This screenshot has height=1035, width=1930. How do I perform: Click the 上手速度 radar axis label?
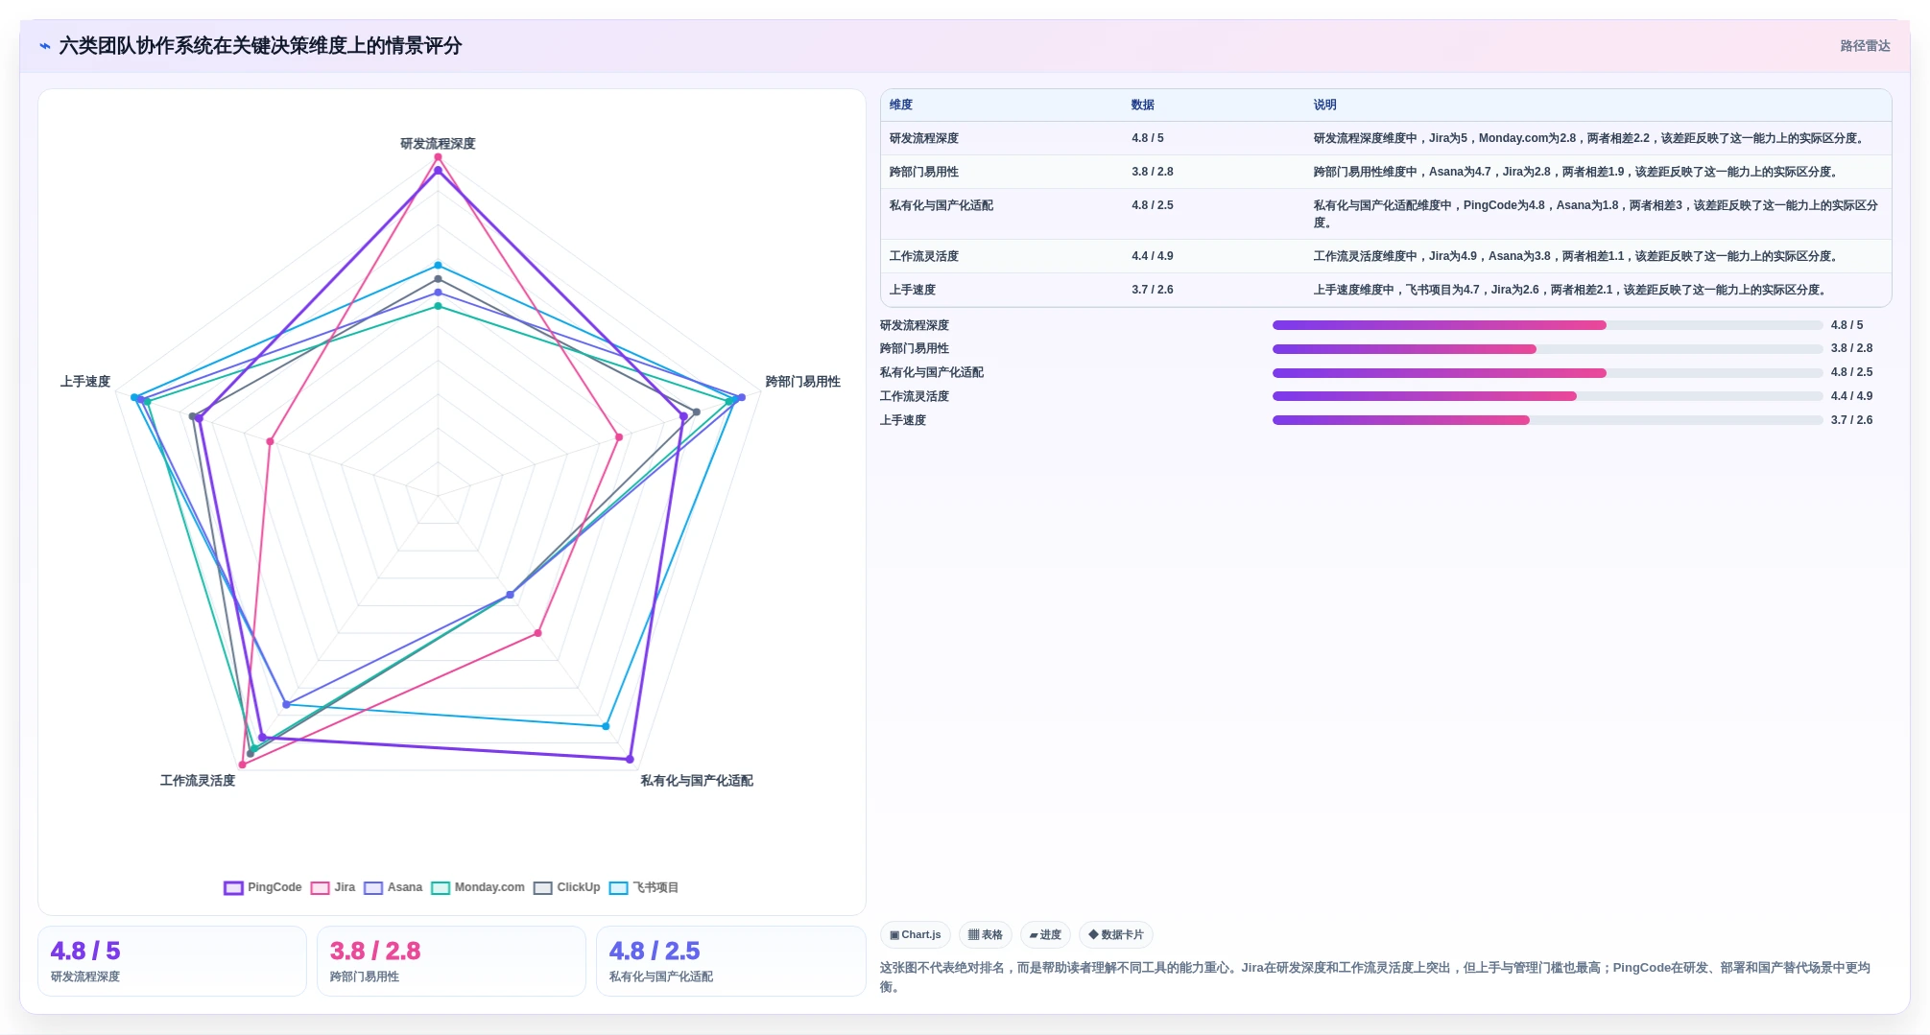85,382
